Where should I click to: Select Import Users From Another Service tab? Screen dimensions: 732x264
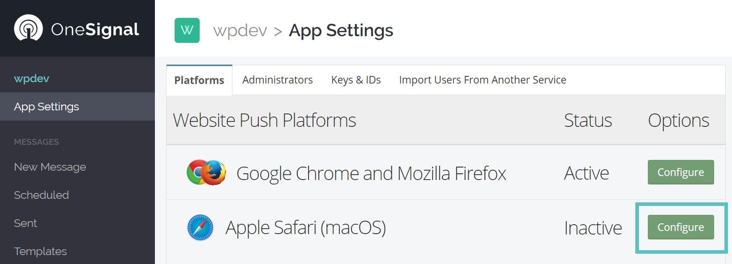pos(482,80)
